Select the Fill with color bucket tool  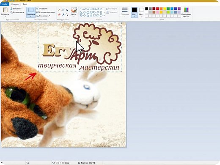63,10
